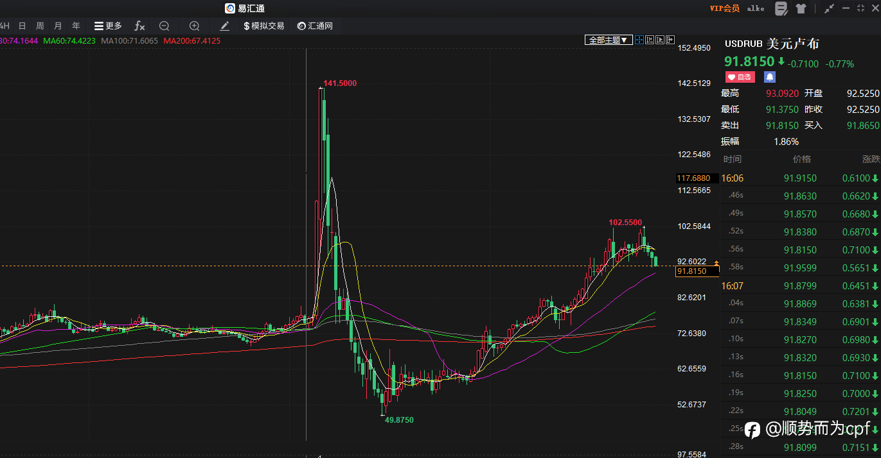Select the .46s tick row 91.8630
The width and height of the screenshot is (881, 458).
pyautogui.click(x=801, y=196)
